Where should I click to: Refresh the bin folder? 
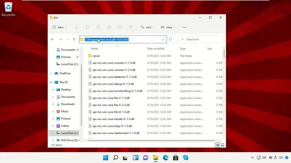tap(171, 39)
